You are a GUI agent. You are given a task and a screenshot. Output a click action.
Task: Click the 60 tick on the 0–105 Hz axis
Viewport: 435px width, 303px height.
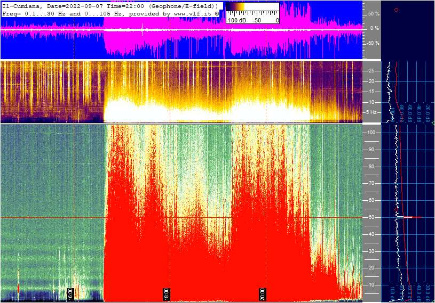371,200
